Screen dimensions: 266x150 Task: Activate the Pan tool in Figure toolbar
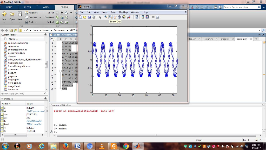(x=115, y=17)
